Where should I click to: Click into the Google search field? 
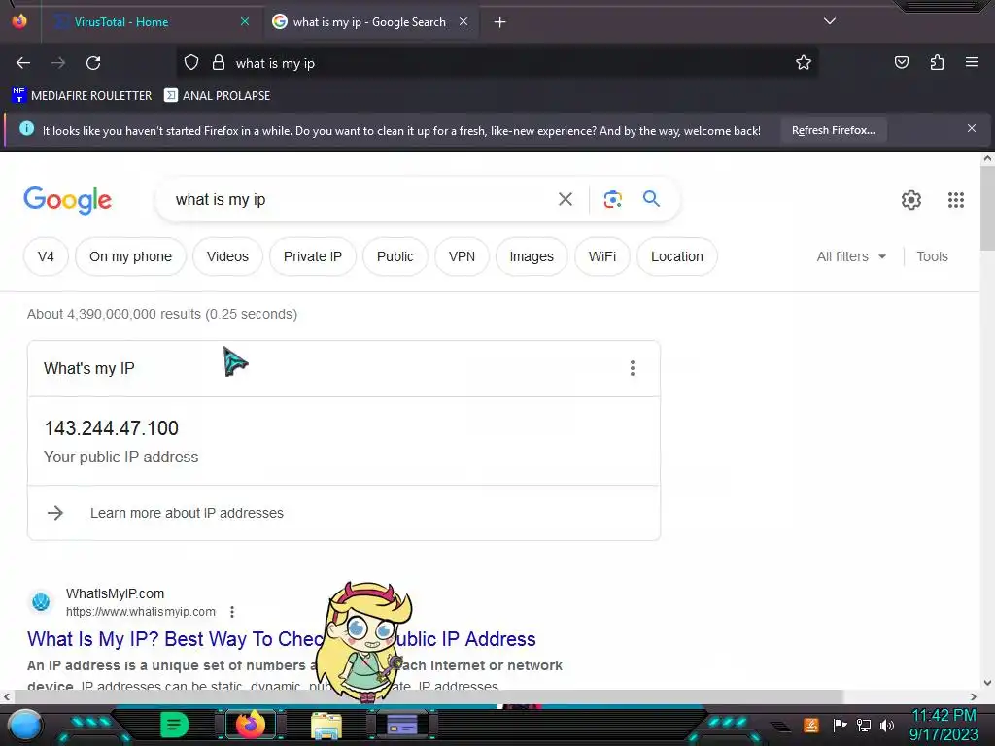point(356,199)
